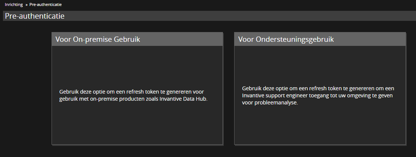The image size is (416, 157).
Task: Click empty space above the support description in its card
Action: [320, 63]
